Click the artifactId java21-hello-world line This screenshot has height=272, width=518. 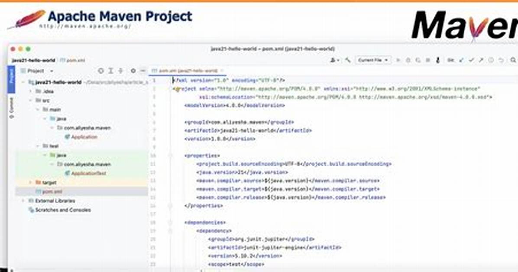pos(248,130)
